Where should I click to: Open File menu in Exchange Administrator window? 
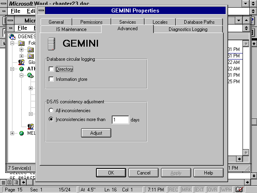[22, 28]
